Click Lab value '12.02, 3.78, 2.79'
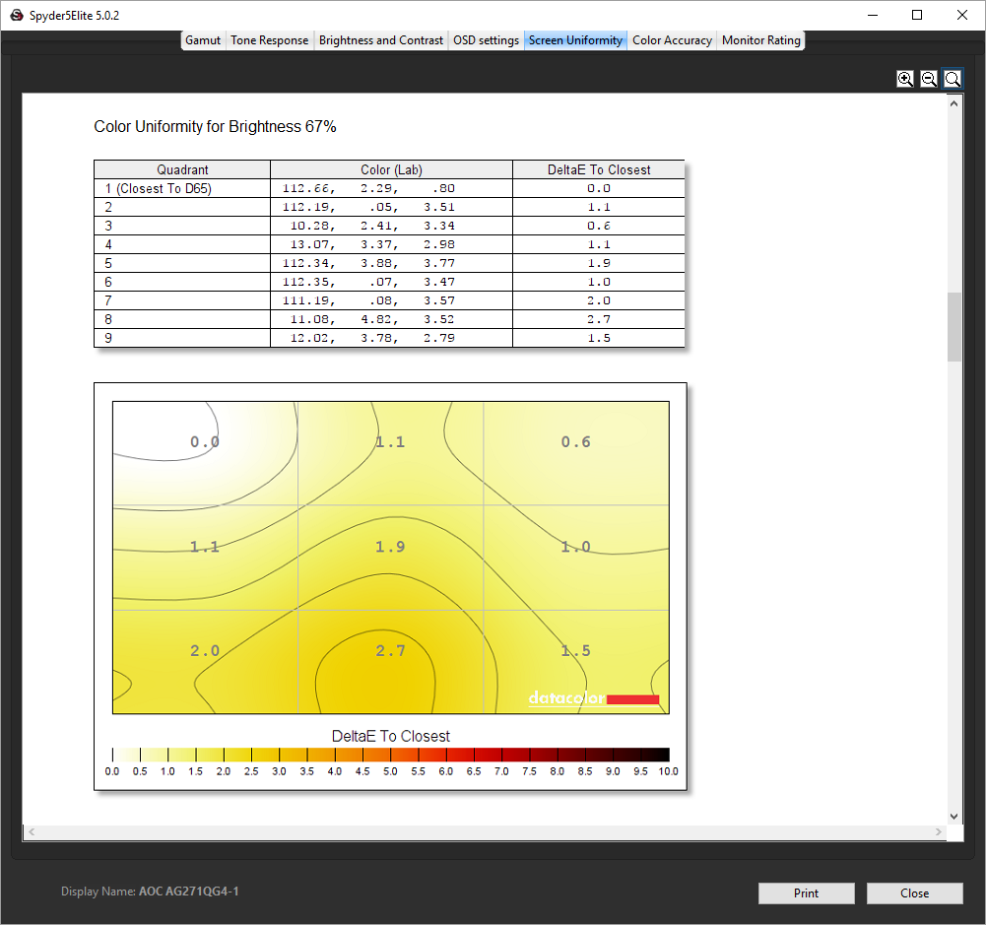This screenshot has height=925, width=986. coord(371,338)
